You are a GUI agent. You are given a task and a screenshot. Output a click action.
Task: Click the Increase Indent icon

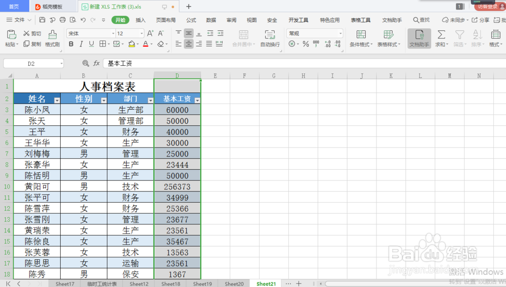coord(221,33)
